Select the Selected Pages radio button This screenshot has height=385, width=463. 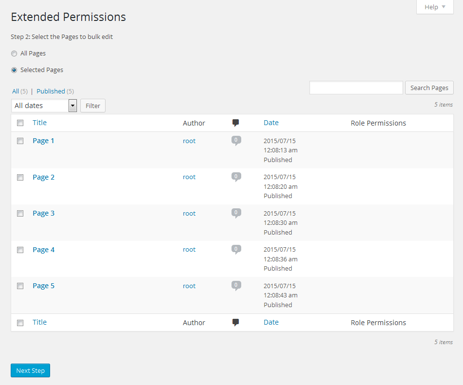14,70
